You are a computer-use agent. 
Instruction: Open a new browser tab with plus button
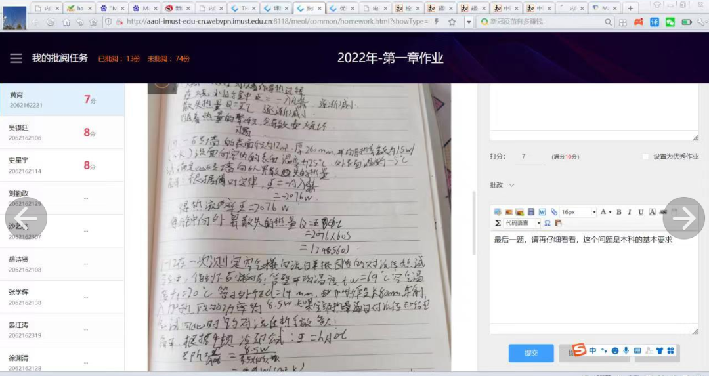pos(630,8)
